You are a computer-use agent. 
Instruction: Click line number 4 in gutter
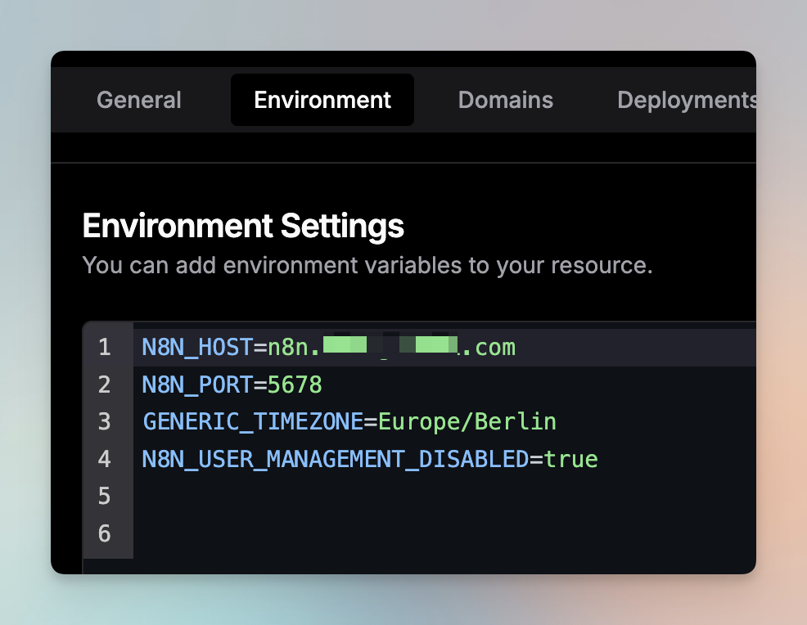(x=105, y=459)
